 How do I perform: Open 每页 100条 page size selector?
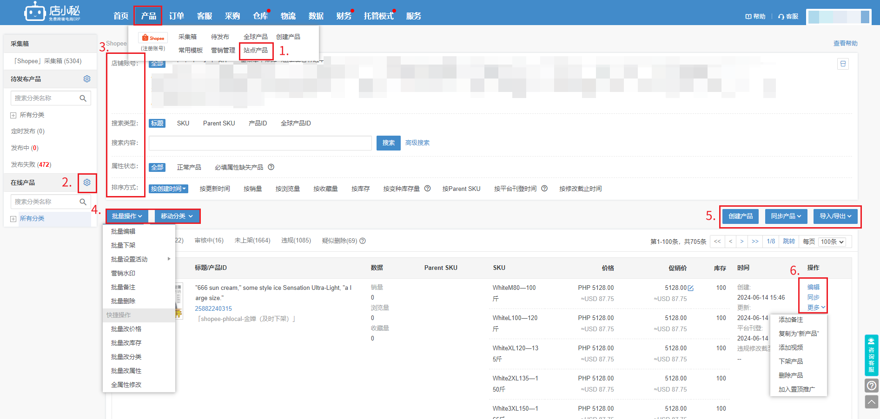(x=832, y=242)
